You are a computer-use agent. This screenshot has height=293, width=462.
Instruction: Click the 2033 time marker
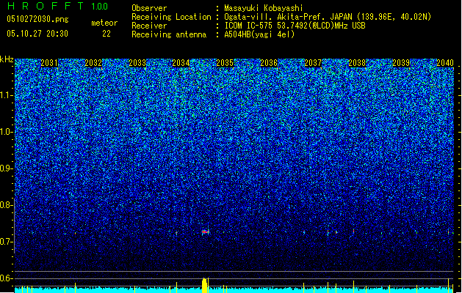point(137,63)
